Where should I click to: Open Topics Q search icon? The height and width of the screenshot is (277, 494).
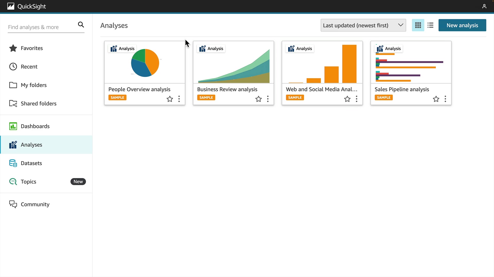pos(13,182)
